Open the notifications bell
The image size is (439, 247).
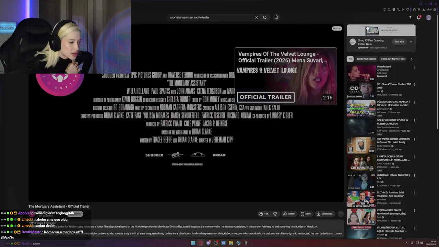pyautogui.click(x=419, y=17)
